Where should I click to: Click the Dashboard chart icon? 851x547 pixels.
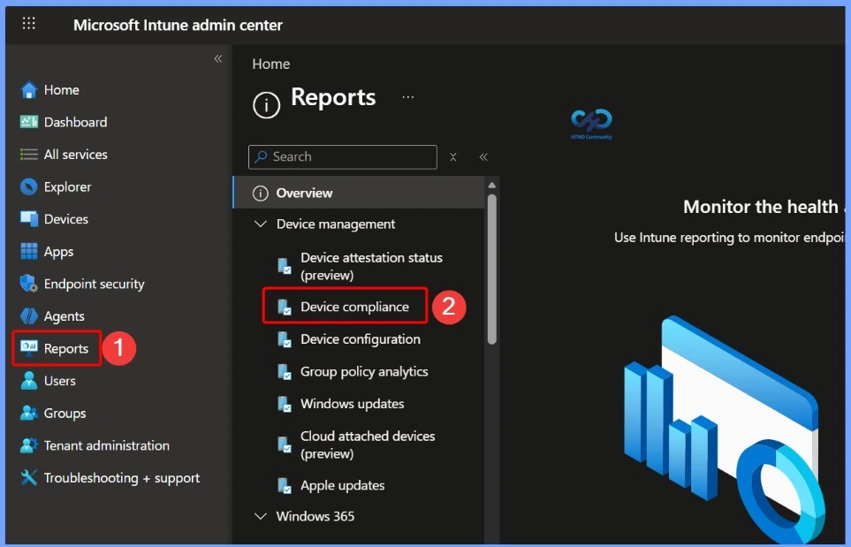(29, 122)
